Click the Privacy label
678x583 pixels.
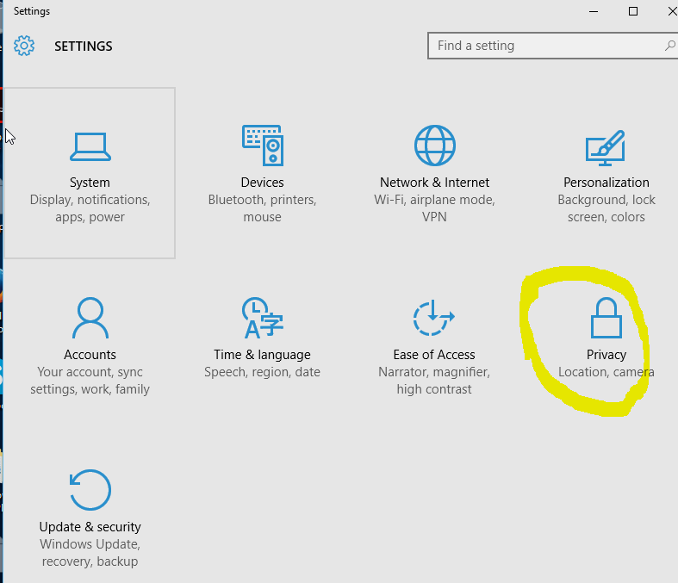click(x=606, y=355)
